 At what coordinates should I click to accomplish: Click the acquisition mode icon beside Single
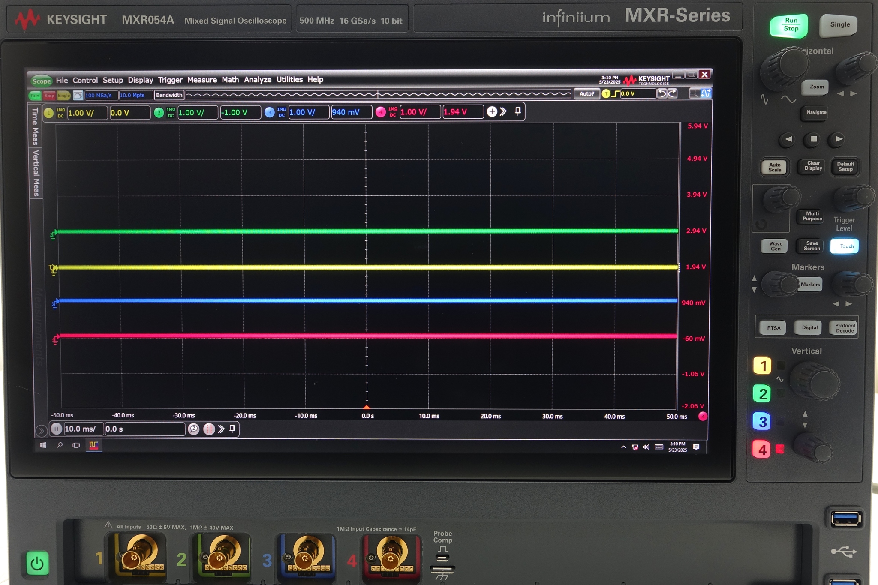tap(78, 95)
